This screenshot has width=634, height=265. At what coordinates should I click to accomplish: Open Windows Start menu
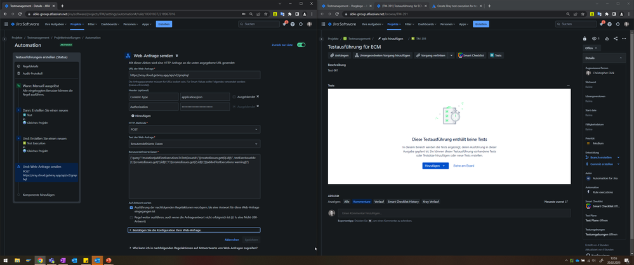(6, 261)
